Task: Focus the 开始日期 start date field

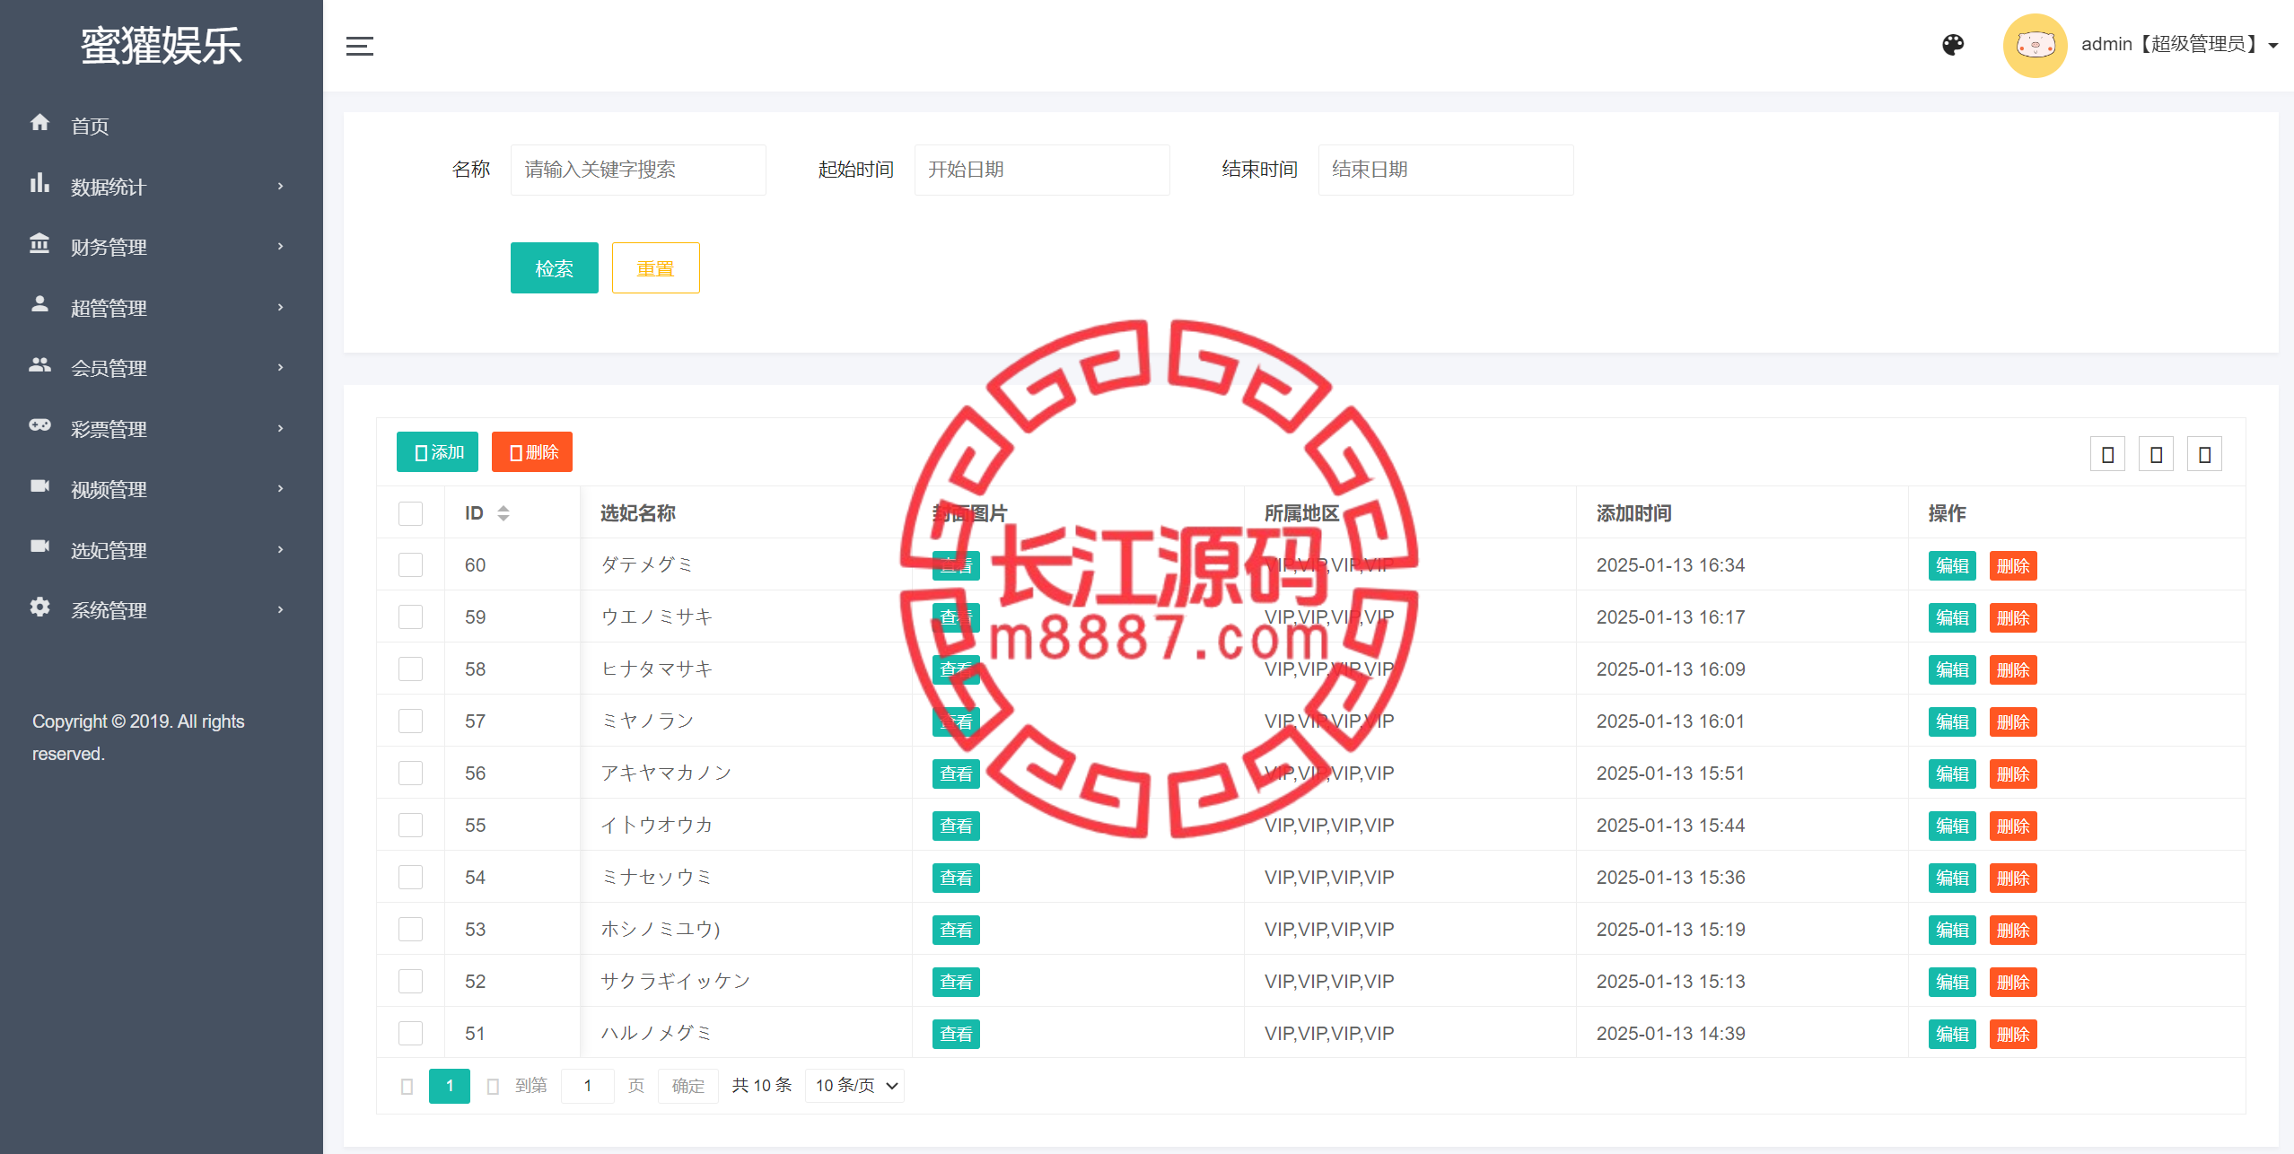Action: (1042, 170)
